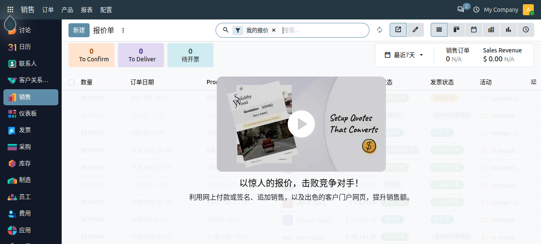Open 库存 app in sidebar
The width and height of the screenshot is (541, 244).
click(31, 163)
